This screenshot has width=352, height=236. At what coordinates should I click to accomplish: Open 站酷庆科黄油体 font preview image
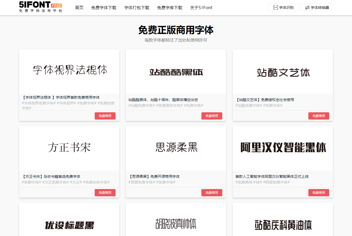pyautogui.click(x=283, y=220)
